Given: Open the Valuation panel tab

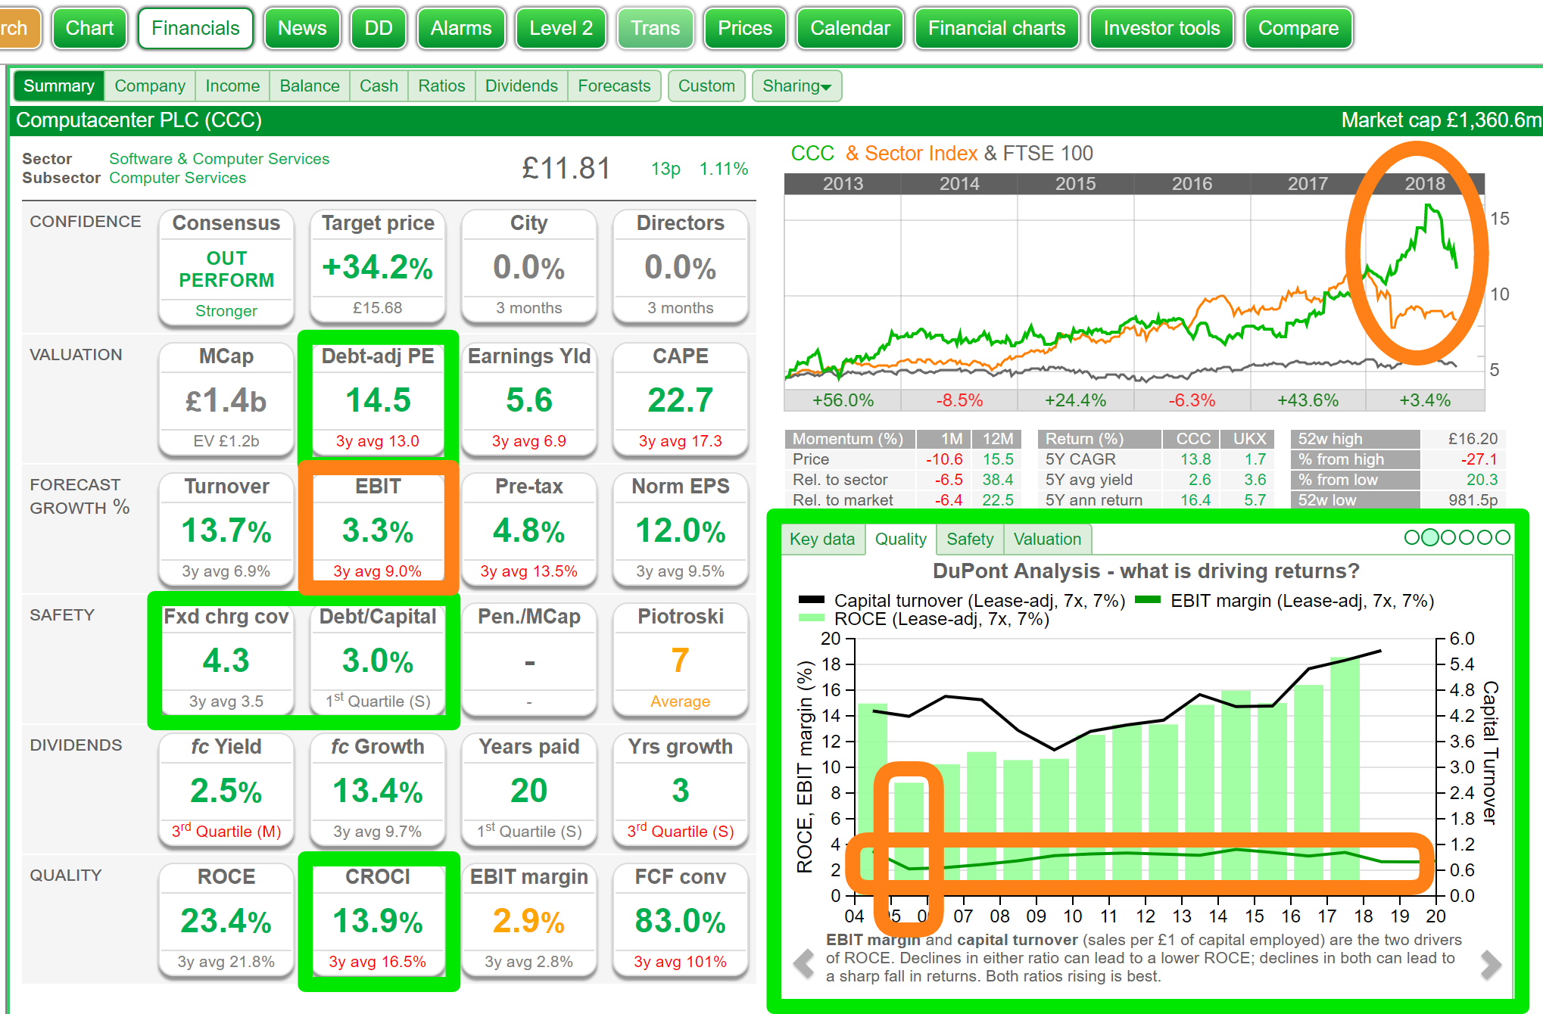Looking at the screenshot, I should (1047, 539).
